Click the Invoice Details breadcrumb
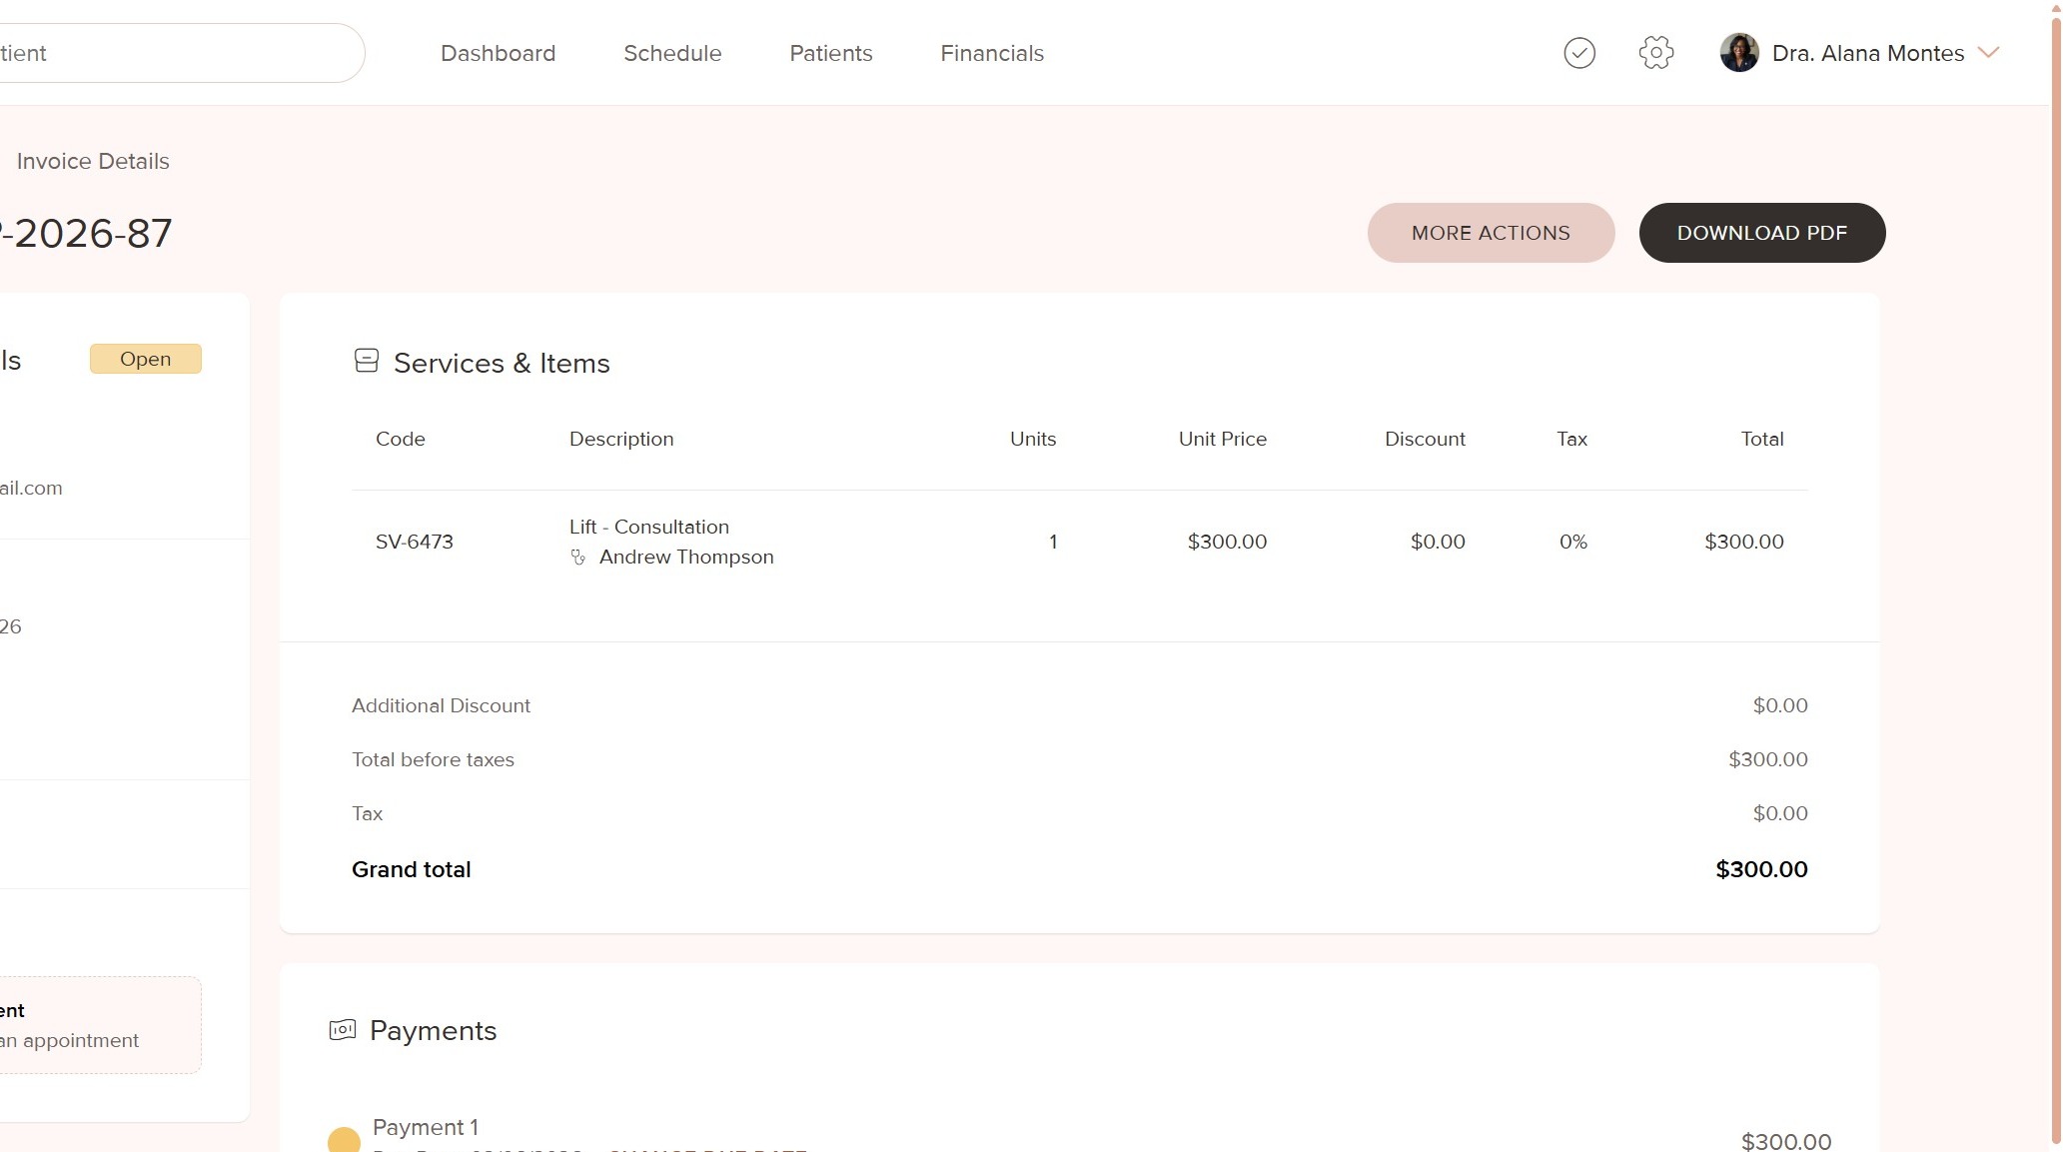2063x1152 pixels. pos(93,161)
